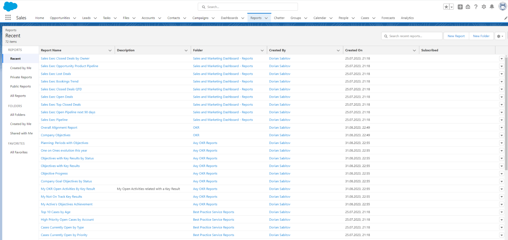Click the magnifier in the global search bar
This screenshot has width=508, height=240.
[x=203, y=7]
